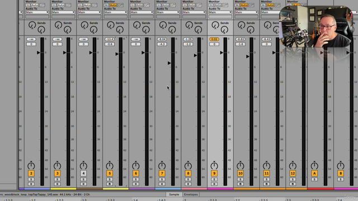Select the Send A knob on track 5

click(x=111, y=25)
